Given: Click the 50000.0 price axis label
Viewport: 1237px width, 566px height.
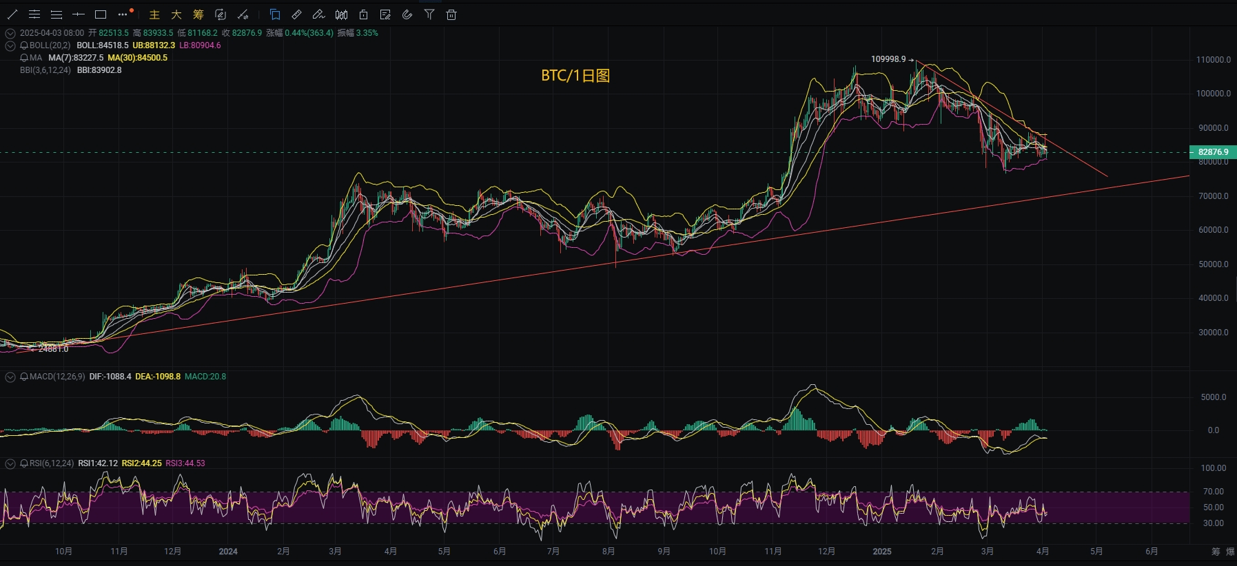Looking at the screenshot, I should (1214, 264).
